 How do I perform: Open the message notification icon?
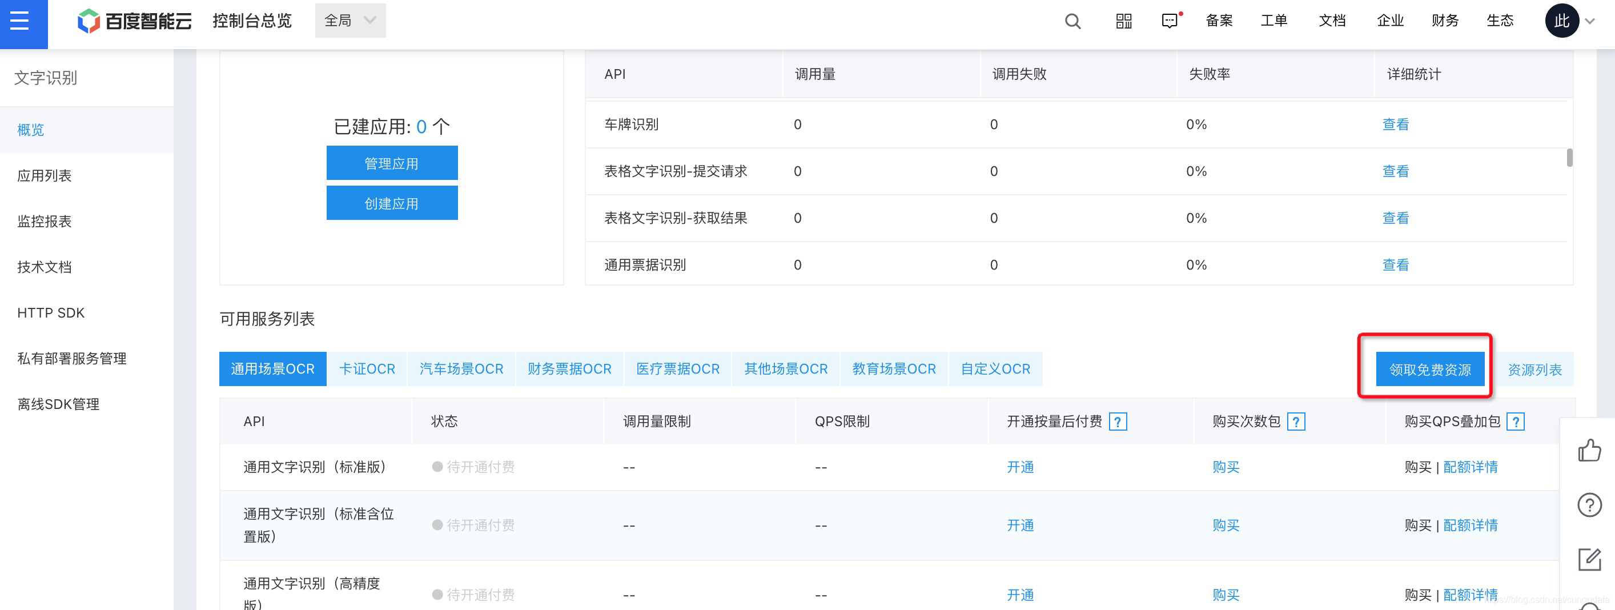coord(1170,21)
